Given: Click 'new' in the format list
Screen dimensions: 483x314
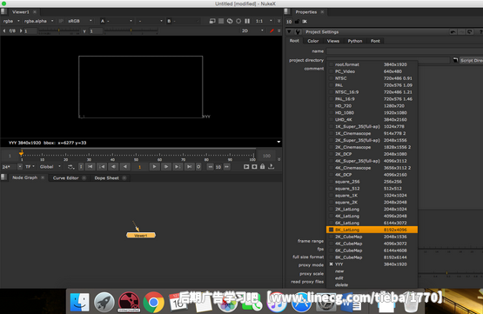Looking at the screenshot, I should 339,271.
